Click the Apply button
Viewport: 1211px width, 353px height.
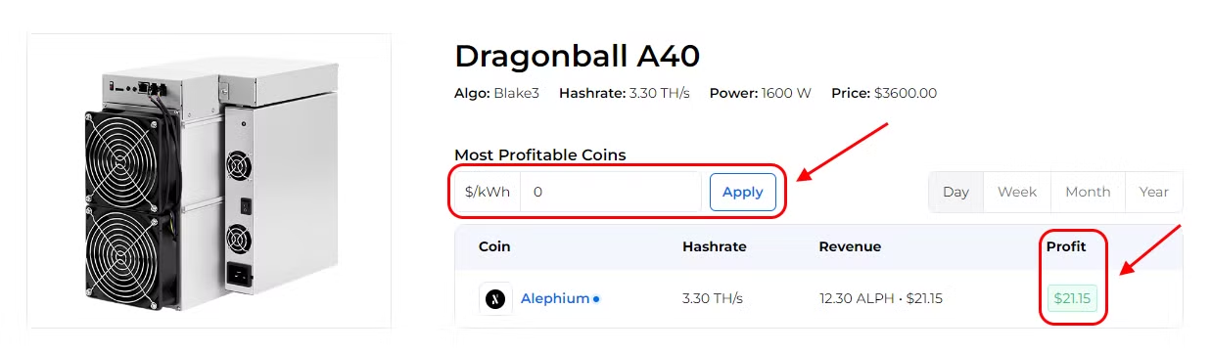(x=742, y=192)
